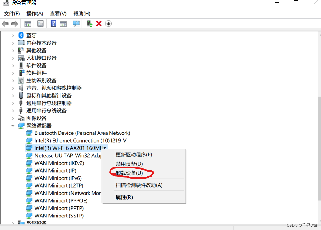Expand the 人机接口设备 tree node

point(13,58)
